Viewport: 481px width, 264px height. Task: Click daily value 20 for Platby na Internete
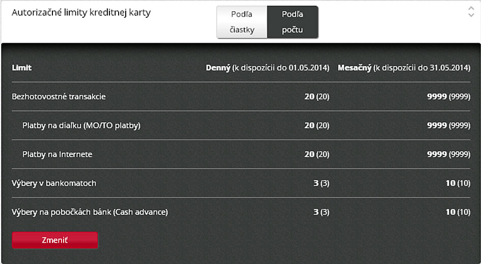[317, 154]
